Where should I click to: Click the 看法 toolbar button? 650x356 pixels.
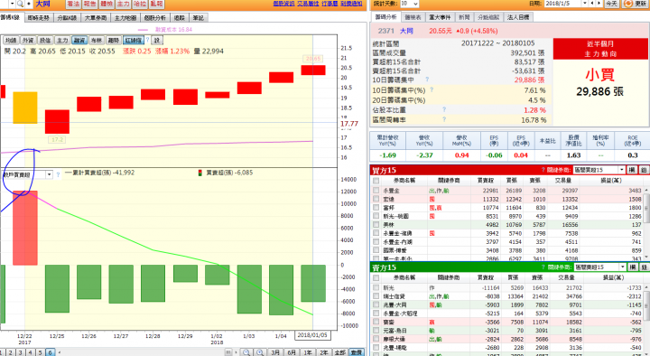[x=73, y=4]
